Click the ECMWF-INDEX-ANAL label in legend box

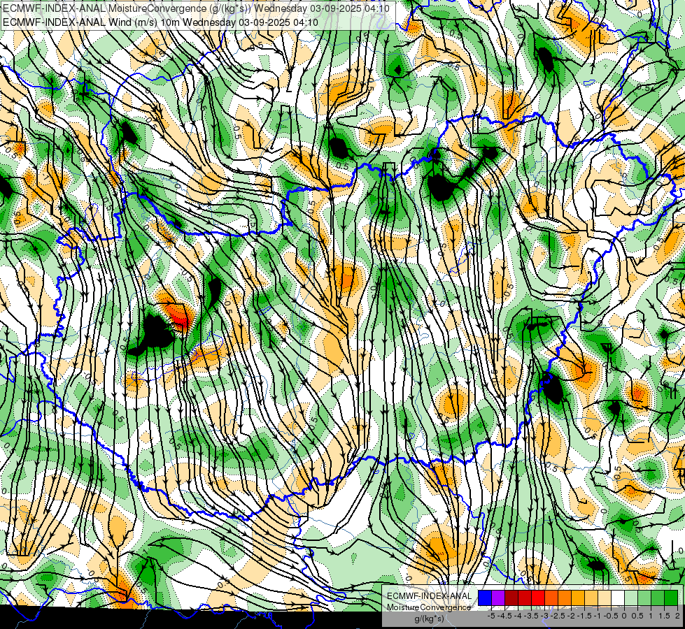click(x=429, y=596)
